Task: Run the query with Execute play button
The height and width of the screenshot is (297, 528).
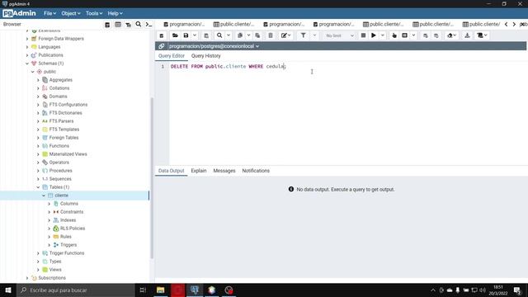Action: pyautogui.click(x=374, y=35)
